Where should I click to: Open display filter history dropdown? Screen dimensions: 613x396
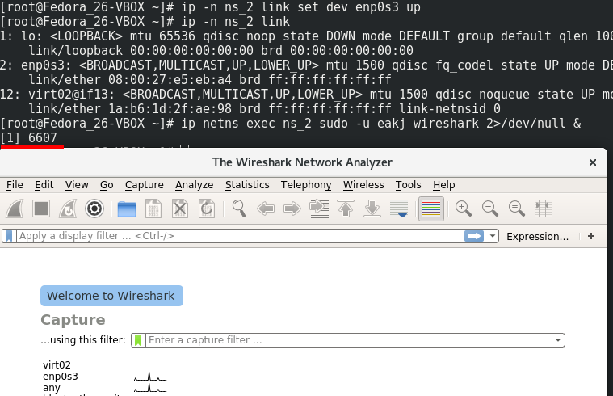pos(492,236)
